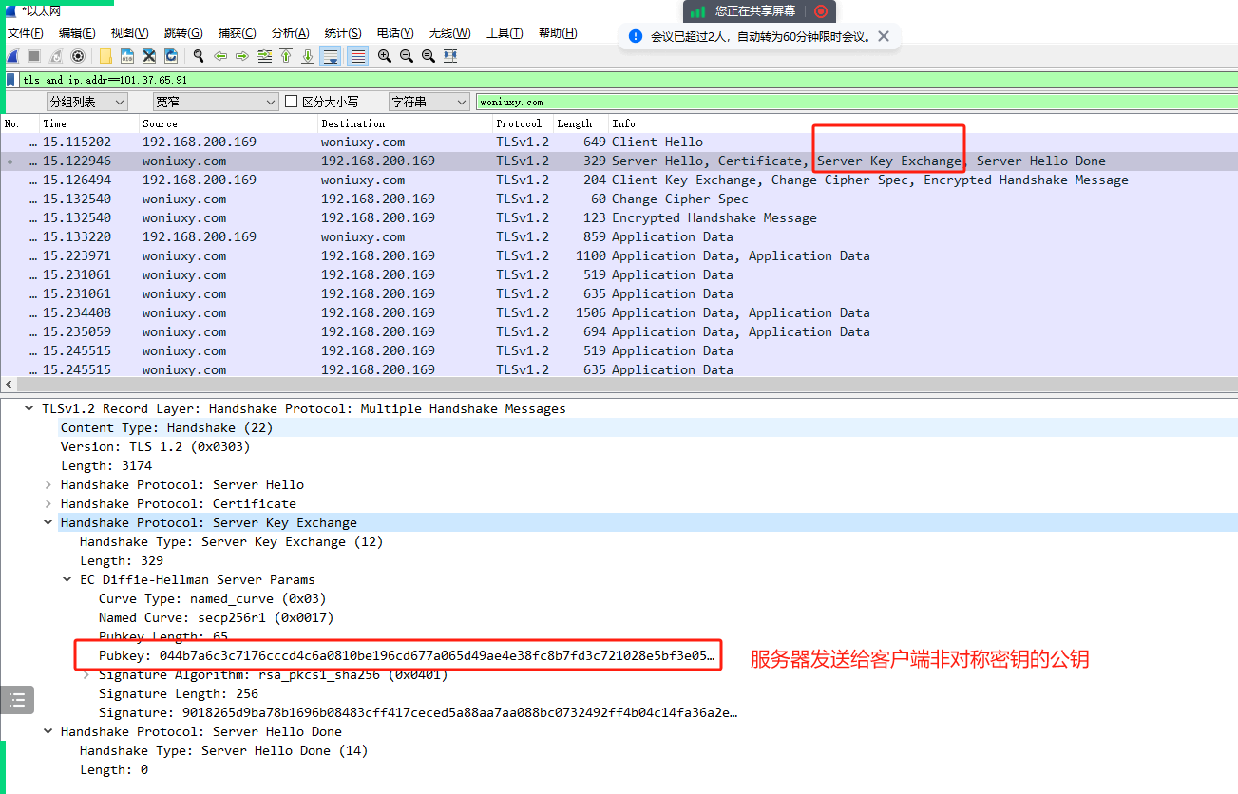Image resolution: width=1238 pixels, height=794 pixels.
Task: Dismiss the meeting time limit notification
Action: pos(884,36)
